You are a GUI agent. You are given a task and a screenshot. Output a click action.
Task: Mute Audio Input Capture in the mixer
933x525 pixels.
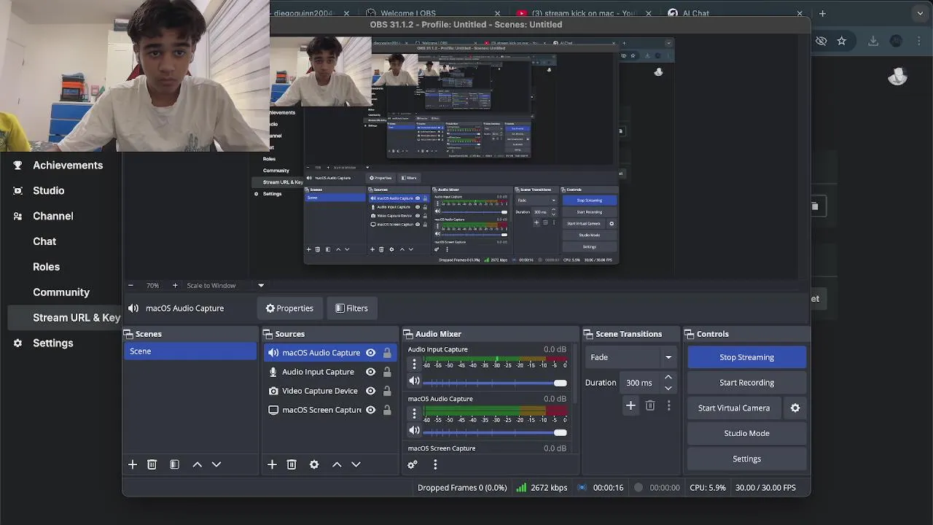coord(414,381)
